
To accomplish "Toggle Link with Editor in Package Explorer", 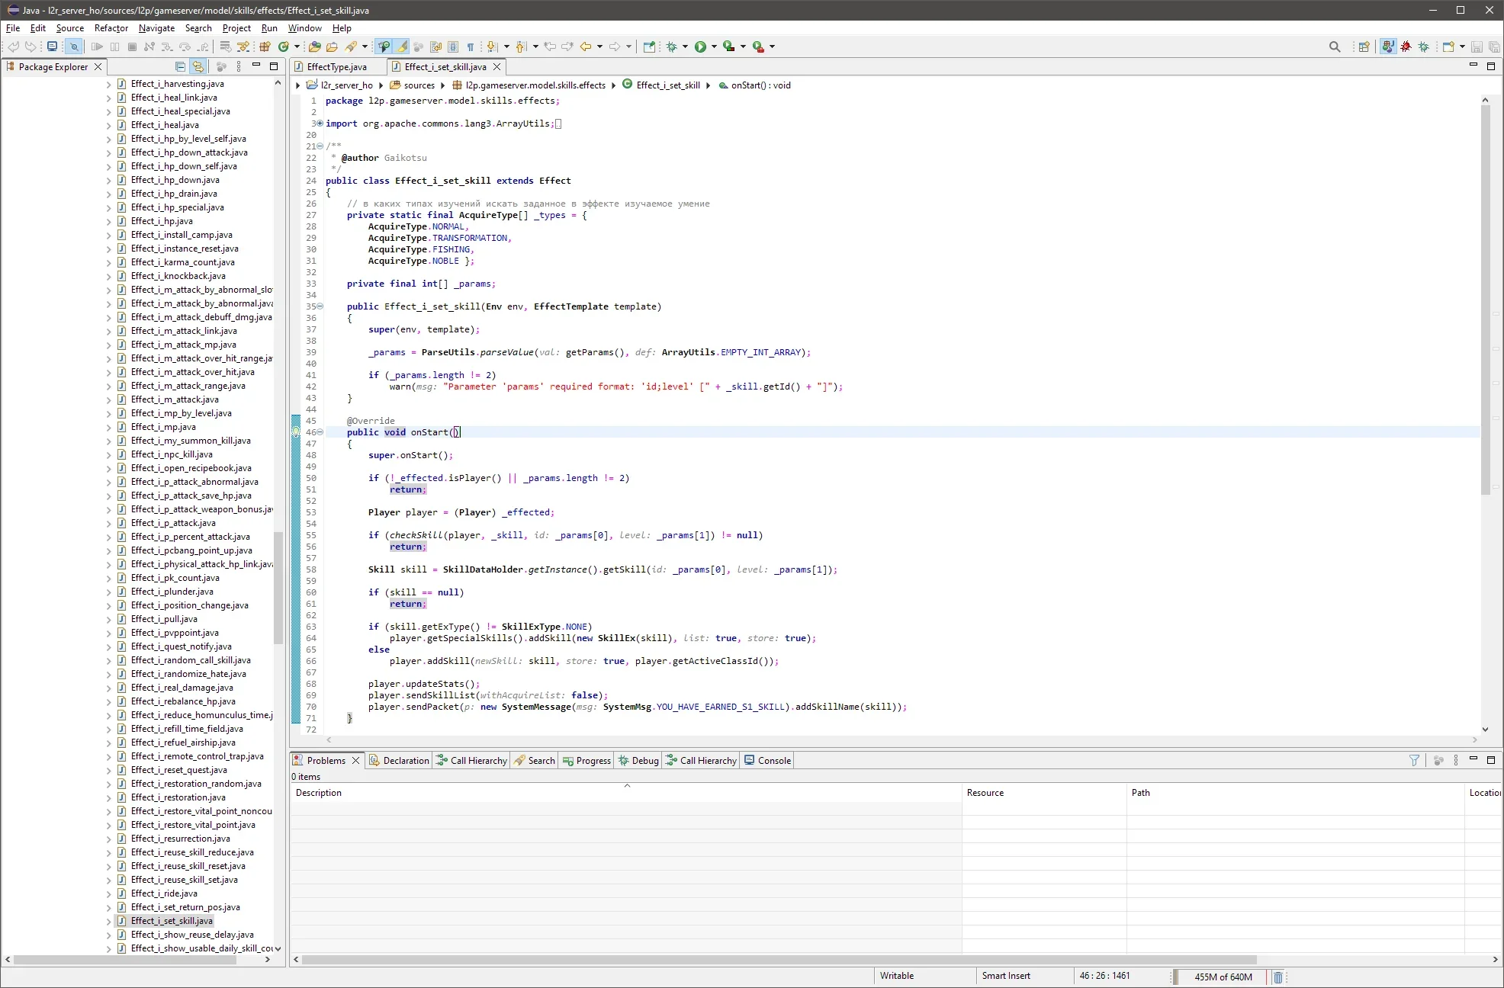I will [198, 66].
